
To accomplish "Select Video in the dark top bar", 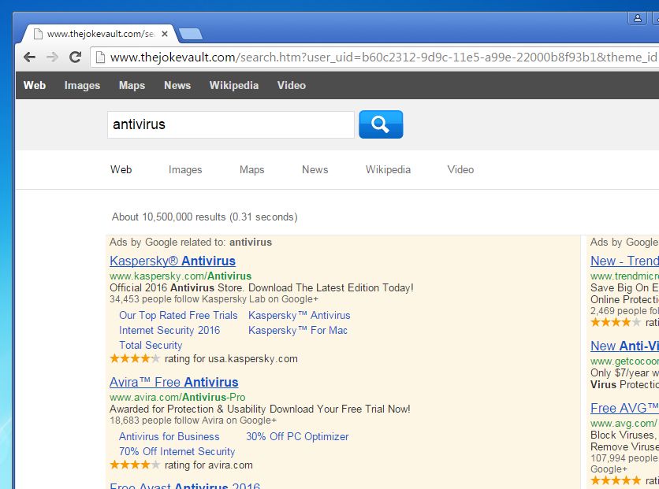I will [x=291, y=85].
